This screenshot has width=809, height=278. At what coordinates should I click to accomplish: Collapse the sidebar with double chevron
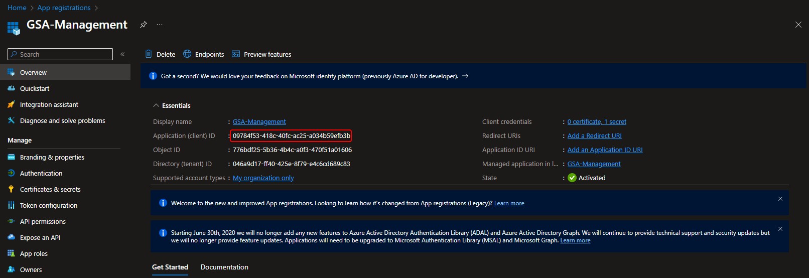click(122, 54)
